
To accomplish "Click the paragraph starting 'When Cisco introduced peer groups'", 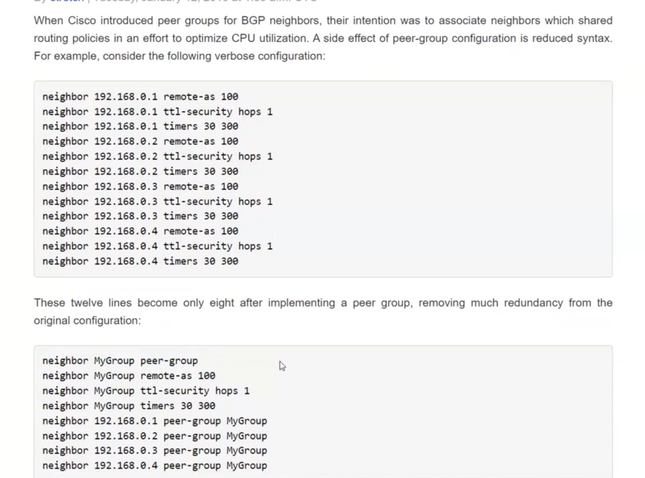I will coord(322,38).
